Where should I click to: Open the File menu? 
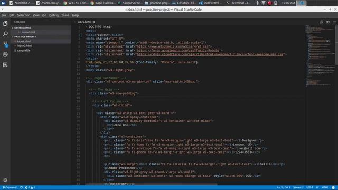4,15
